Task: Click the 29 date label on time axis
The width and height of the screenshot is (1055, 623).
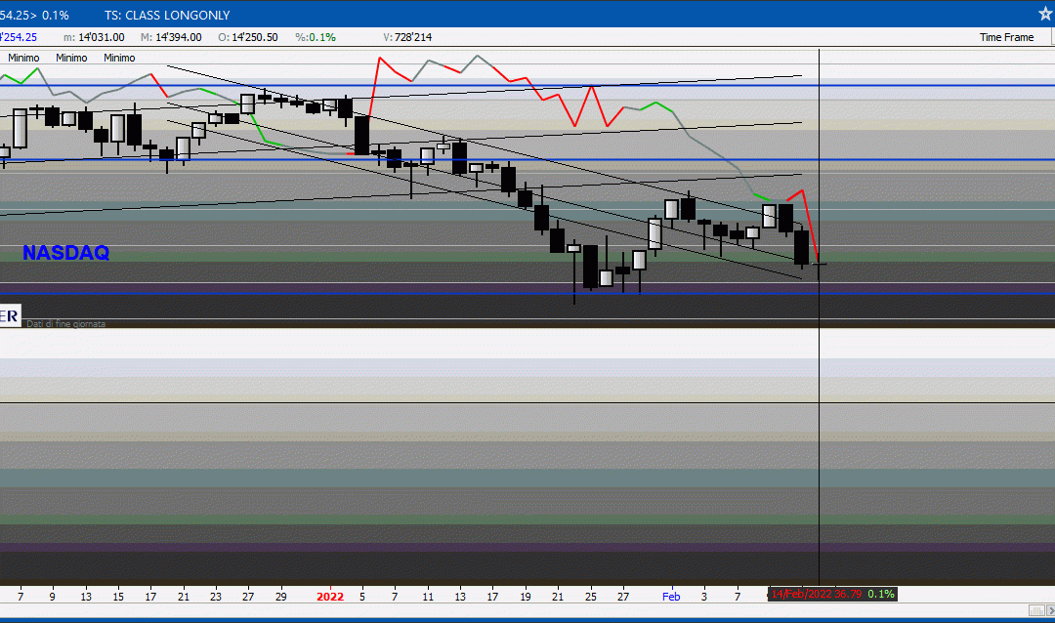Action: [x=280, y=596]
